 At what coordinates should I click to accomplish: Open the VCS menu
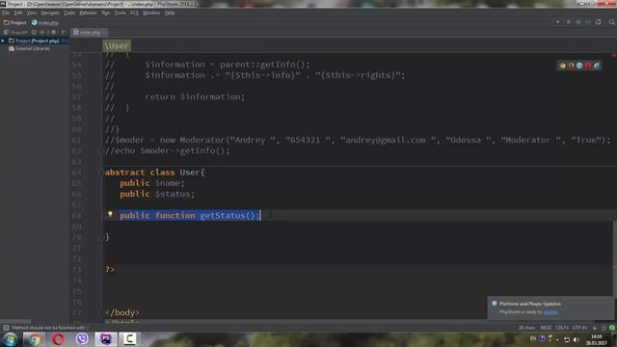point(134,13)
